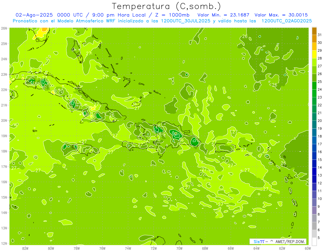Click the 76W longitude axis label
Viewport: 327px width, 252px height.
[x=102, y=248]
